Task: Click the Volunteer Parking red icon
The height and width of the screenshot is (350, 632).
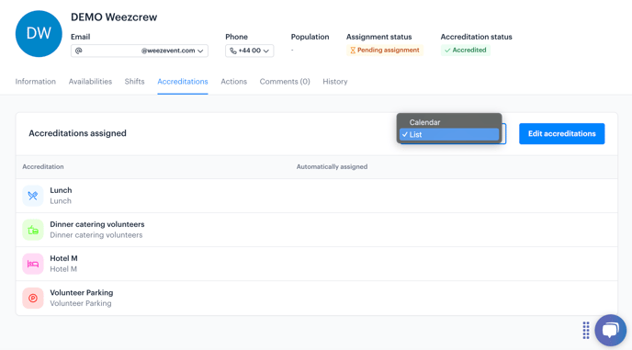Action: pyautogui.click(x=33, y=298)
